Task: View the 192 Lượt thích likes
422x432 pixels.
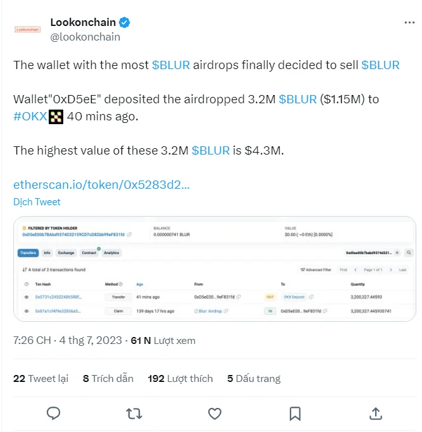Action: pyautogui.click(x=180, y=379)
